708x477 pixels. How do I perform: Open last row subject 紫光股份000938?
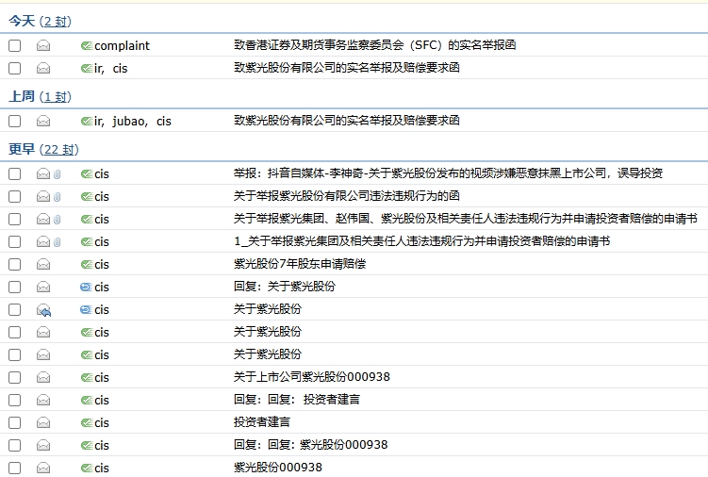tap(278, 467)
